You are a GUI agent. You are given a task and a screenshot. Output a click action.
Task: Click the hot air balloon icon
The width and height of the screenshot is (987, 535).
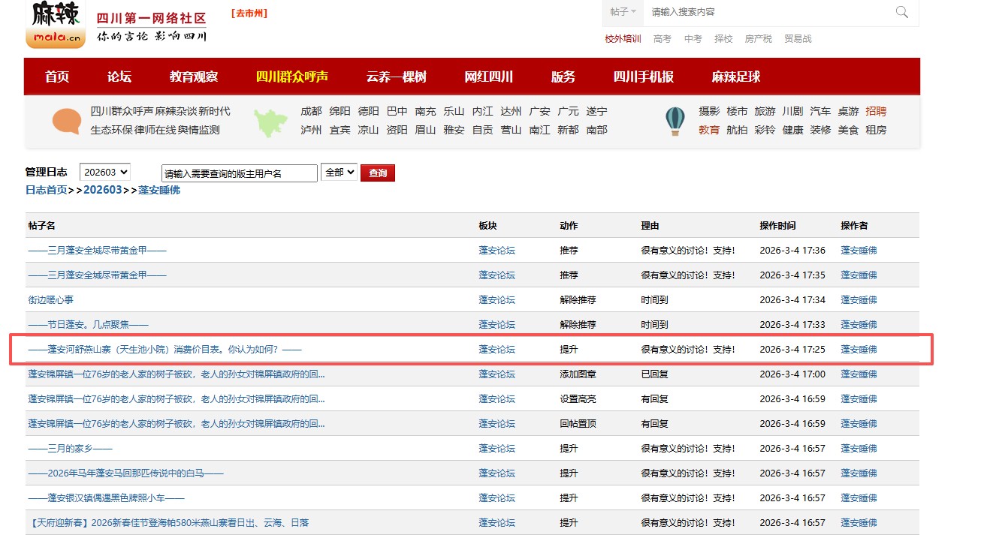[675, 121]
